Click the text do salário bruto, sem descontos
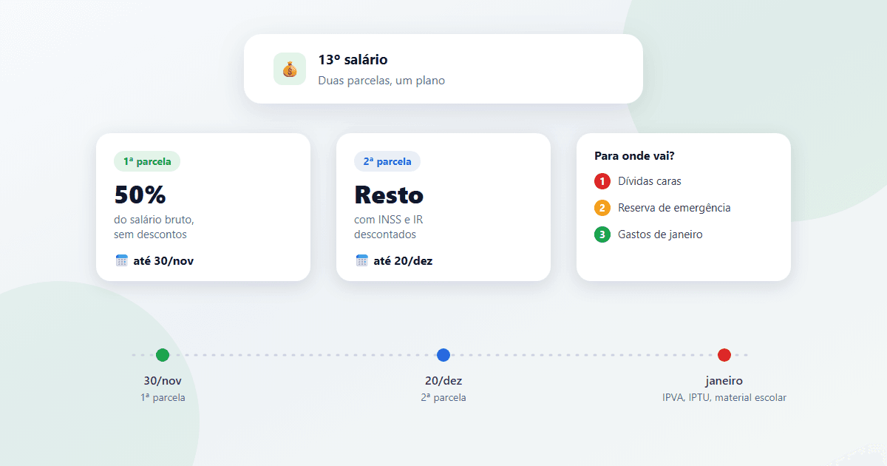 (x=154, y=227)
